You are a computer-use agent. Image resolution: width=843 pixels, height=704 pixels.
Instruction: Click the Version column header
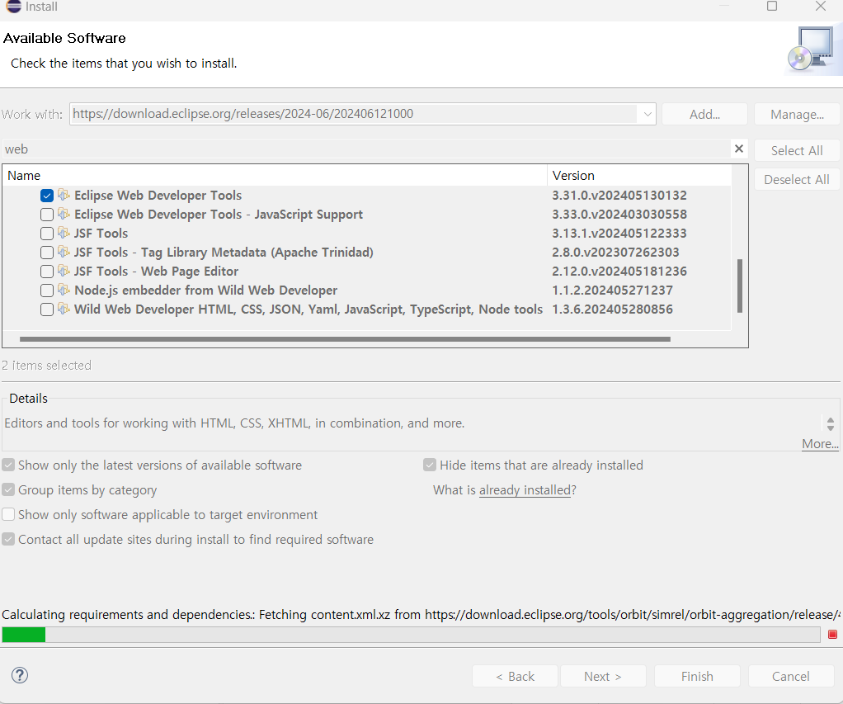(639, 175)
